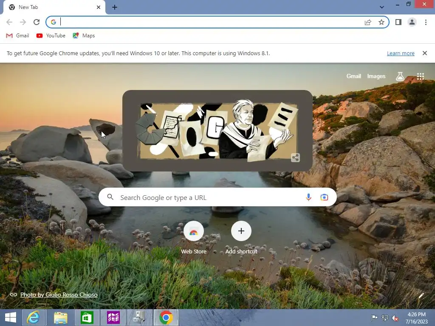This screenshot has height=326, width=435.
Task: Open the YouTube bookmark
Action: pos(51,36)
